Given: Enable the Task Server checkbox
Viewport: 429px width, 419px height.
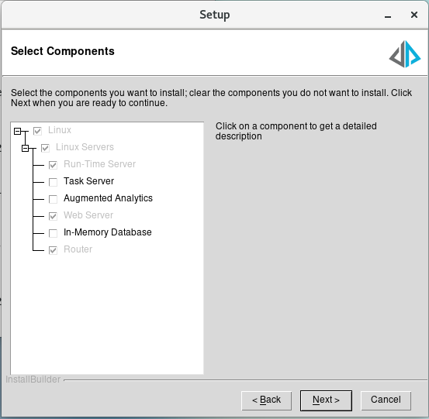Looking at the screenshot, I should click(53, 182).
